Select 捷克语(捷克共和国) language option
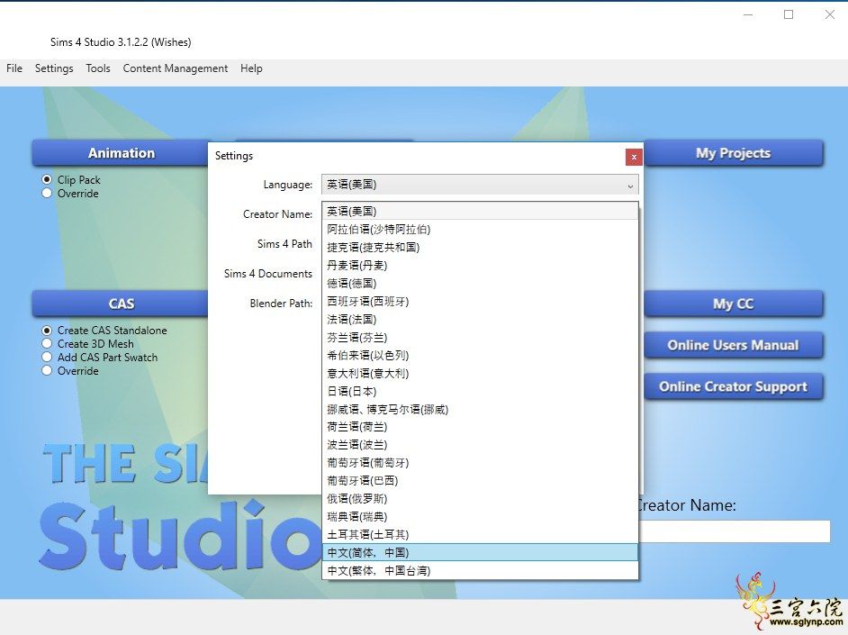The width and height of the screenshot is (848, 635). (x=480, y=247)
